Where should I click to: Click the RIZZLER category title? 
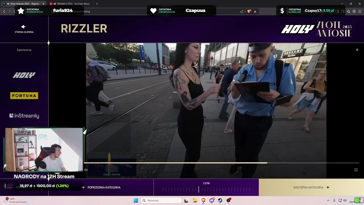click(84, 28)
